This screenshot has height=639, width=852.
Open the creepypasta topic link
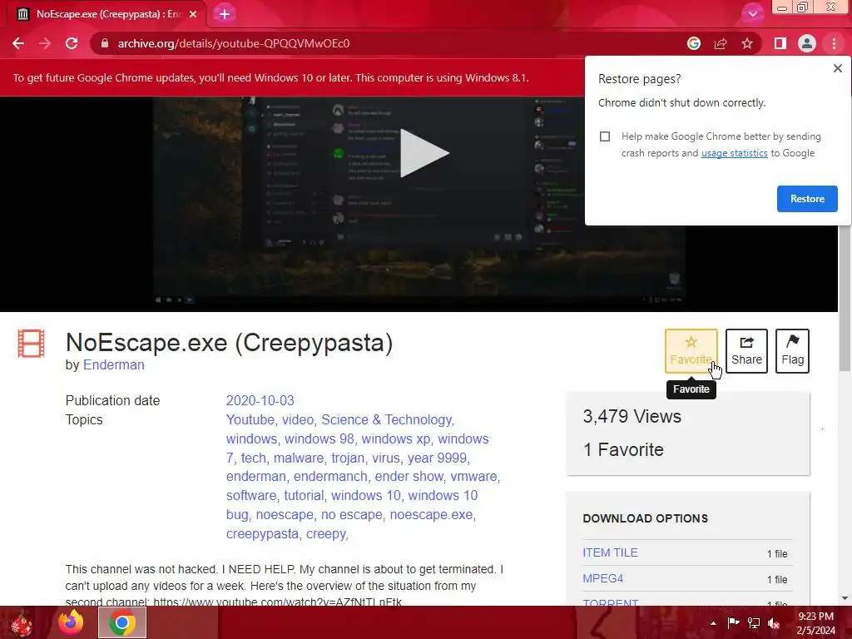262,533
